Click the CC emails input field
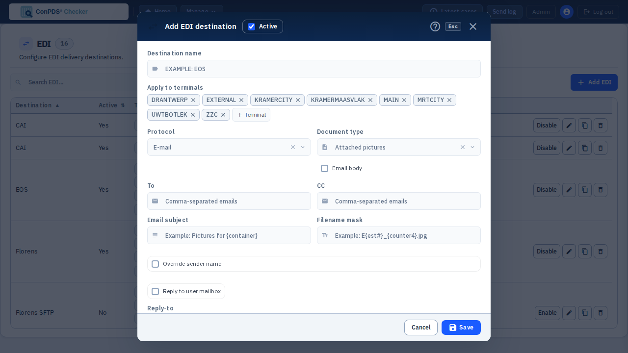Image resolution: width=628 pixels, height=353 pixels. (x=399, y=201)
